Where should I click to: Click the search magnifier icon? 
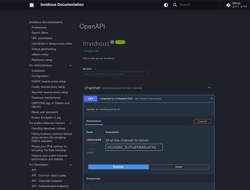click(x=175, y=5)
